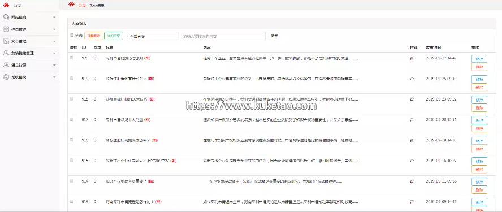502x212 pixels.
Task: Click the people icon for 友情链接管理
Action: pos(6,53)
